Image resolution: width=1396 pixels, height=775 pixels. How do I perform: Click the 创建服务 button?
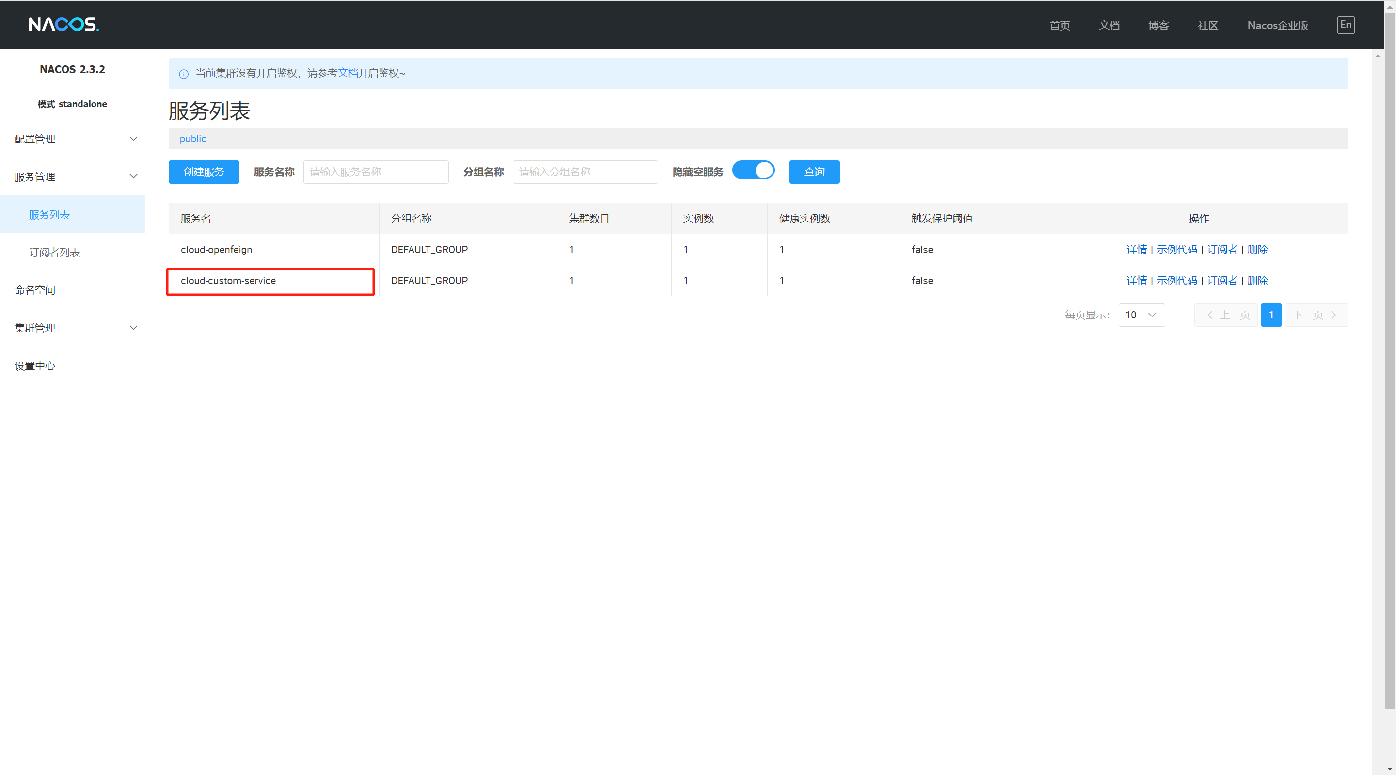[x=204, y=172]
